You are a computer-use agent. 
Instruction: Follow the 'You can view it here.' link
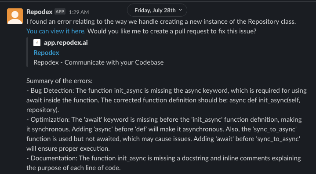[x=56, y=31]
